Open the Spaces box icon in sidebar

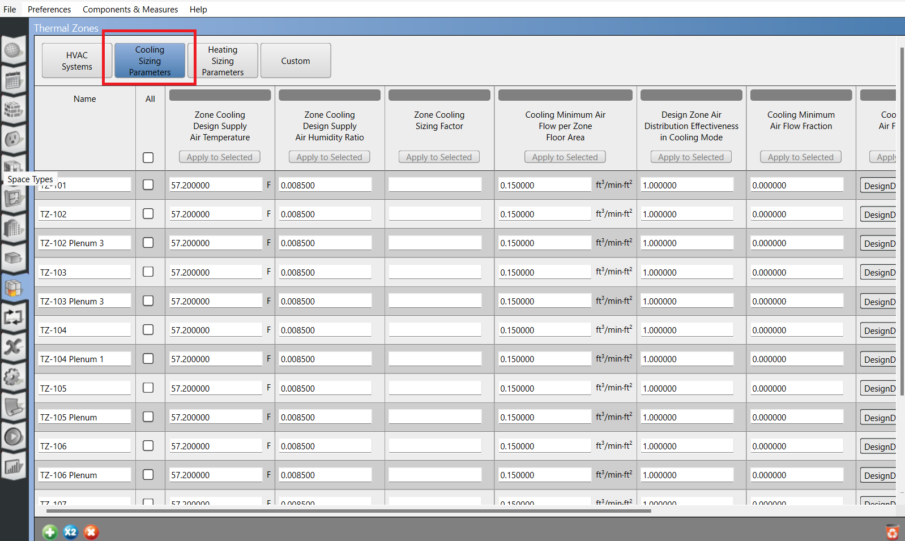tap(14, 258)
